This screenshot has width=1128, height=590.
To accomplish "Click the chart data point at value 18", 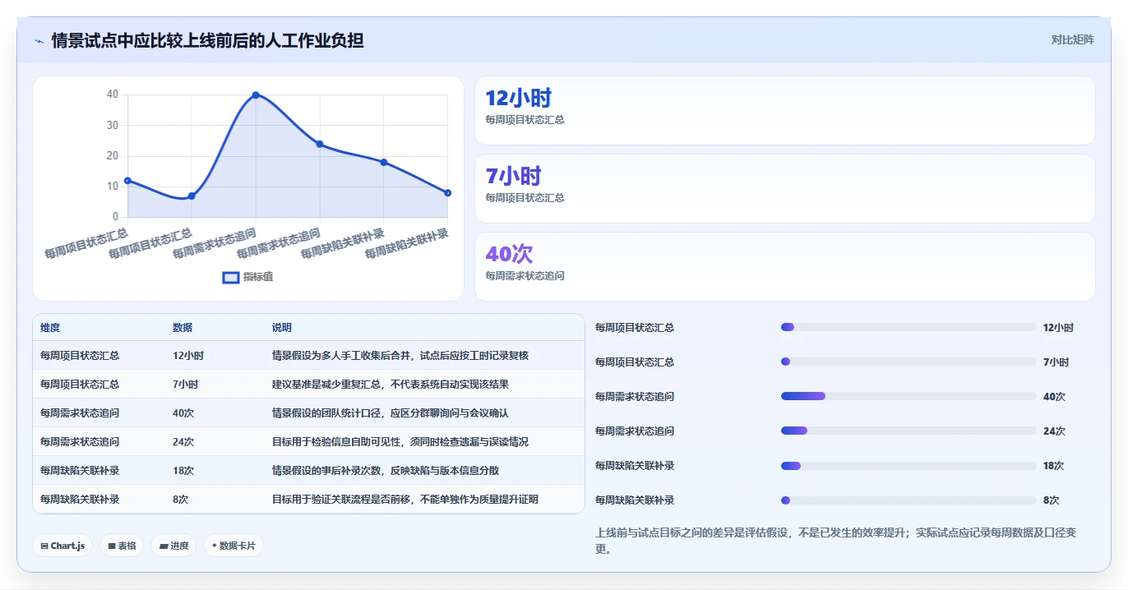I will tap(384, 162).
